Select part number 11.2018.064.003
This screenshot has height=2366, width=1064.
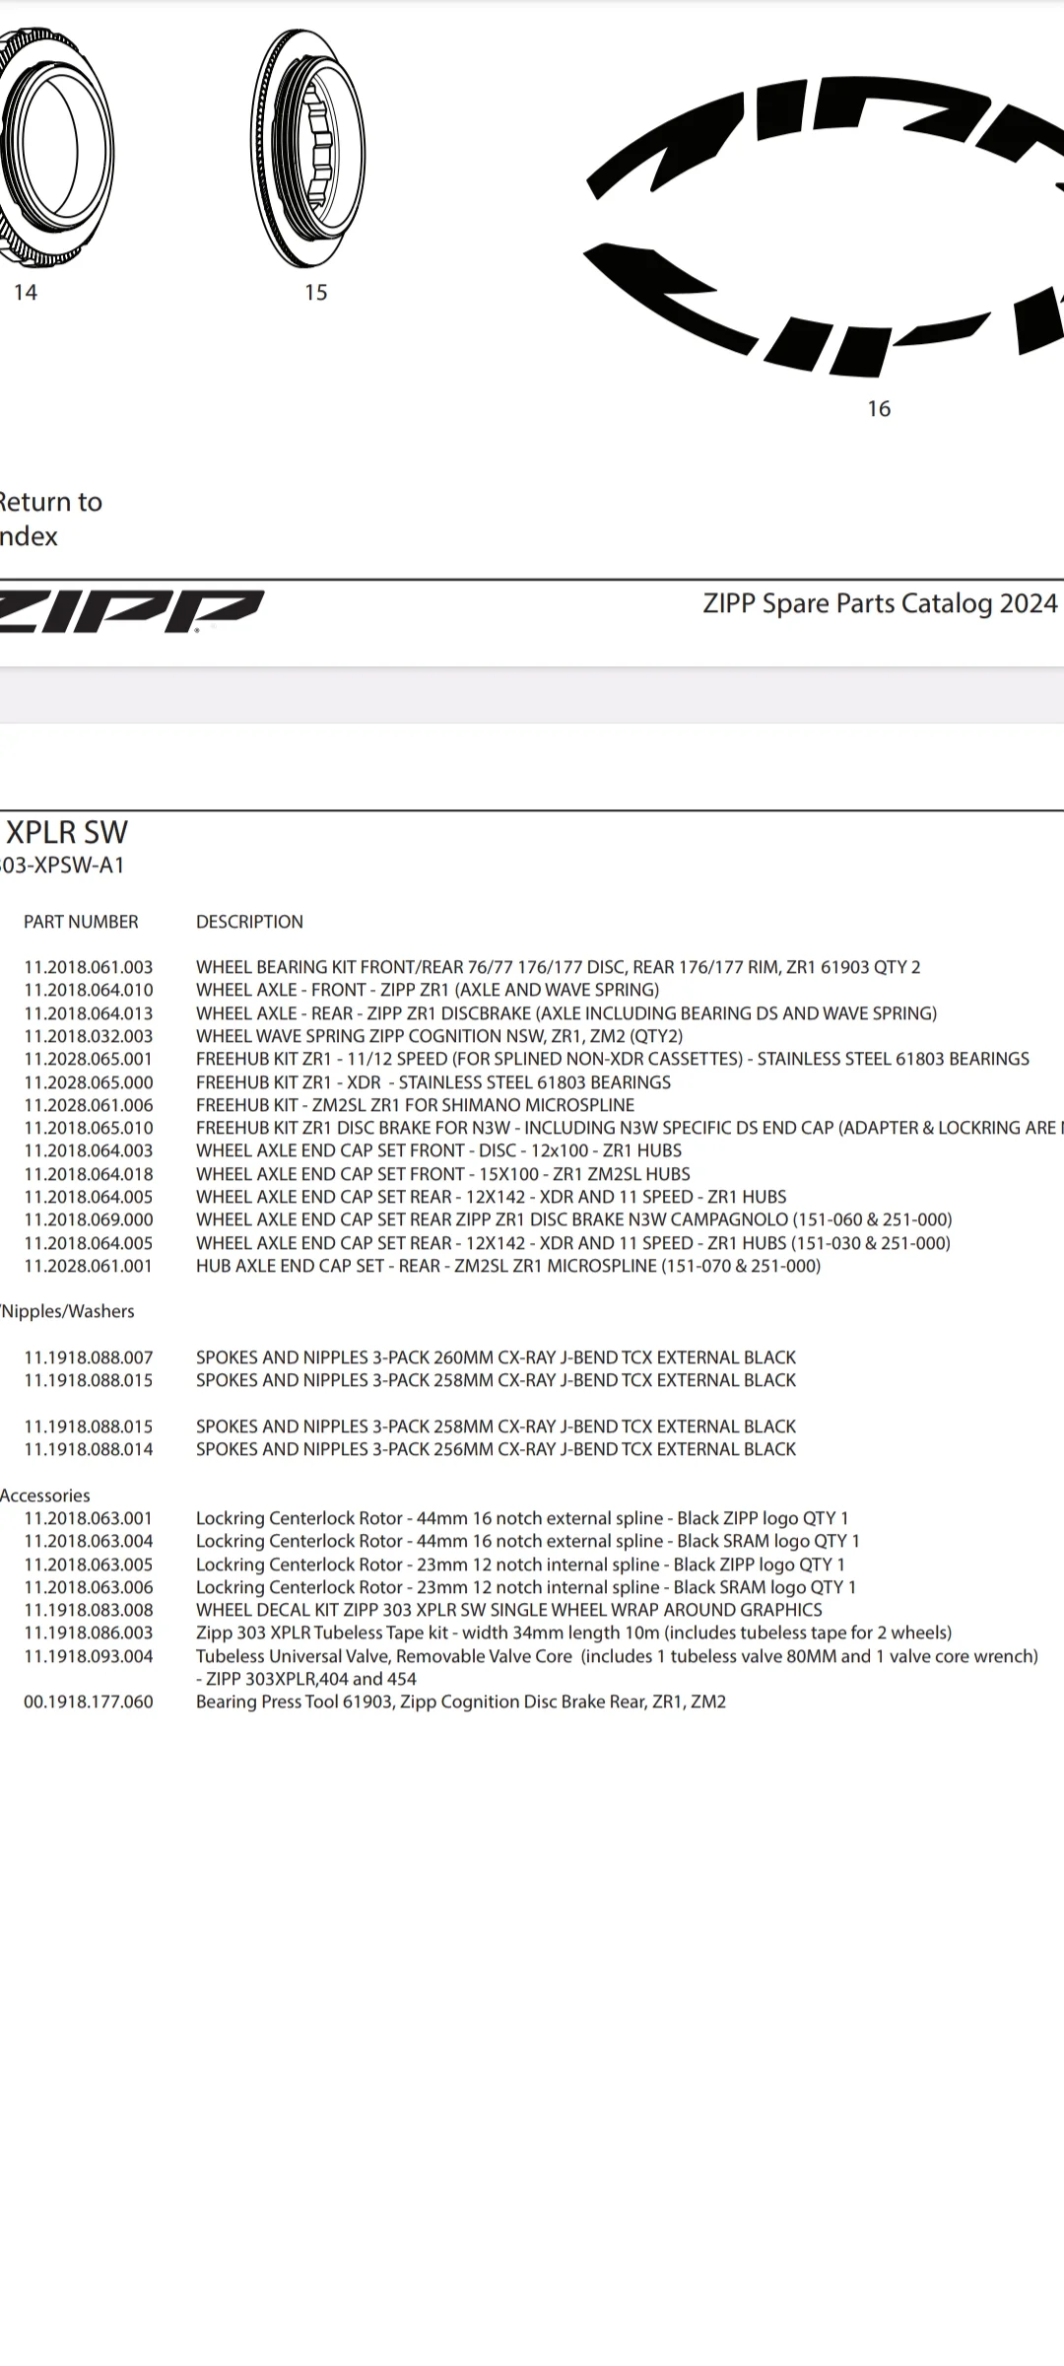[89, 1150]
